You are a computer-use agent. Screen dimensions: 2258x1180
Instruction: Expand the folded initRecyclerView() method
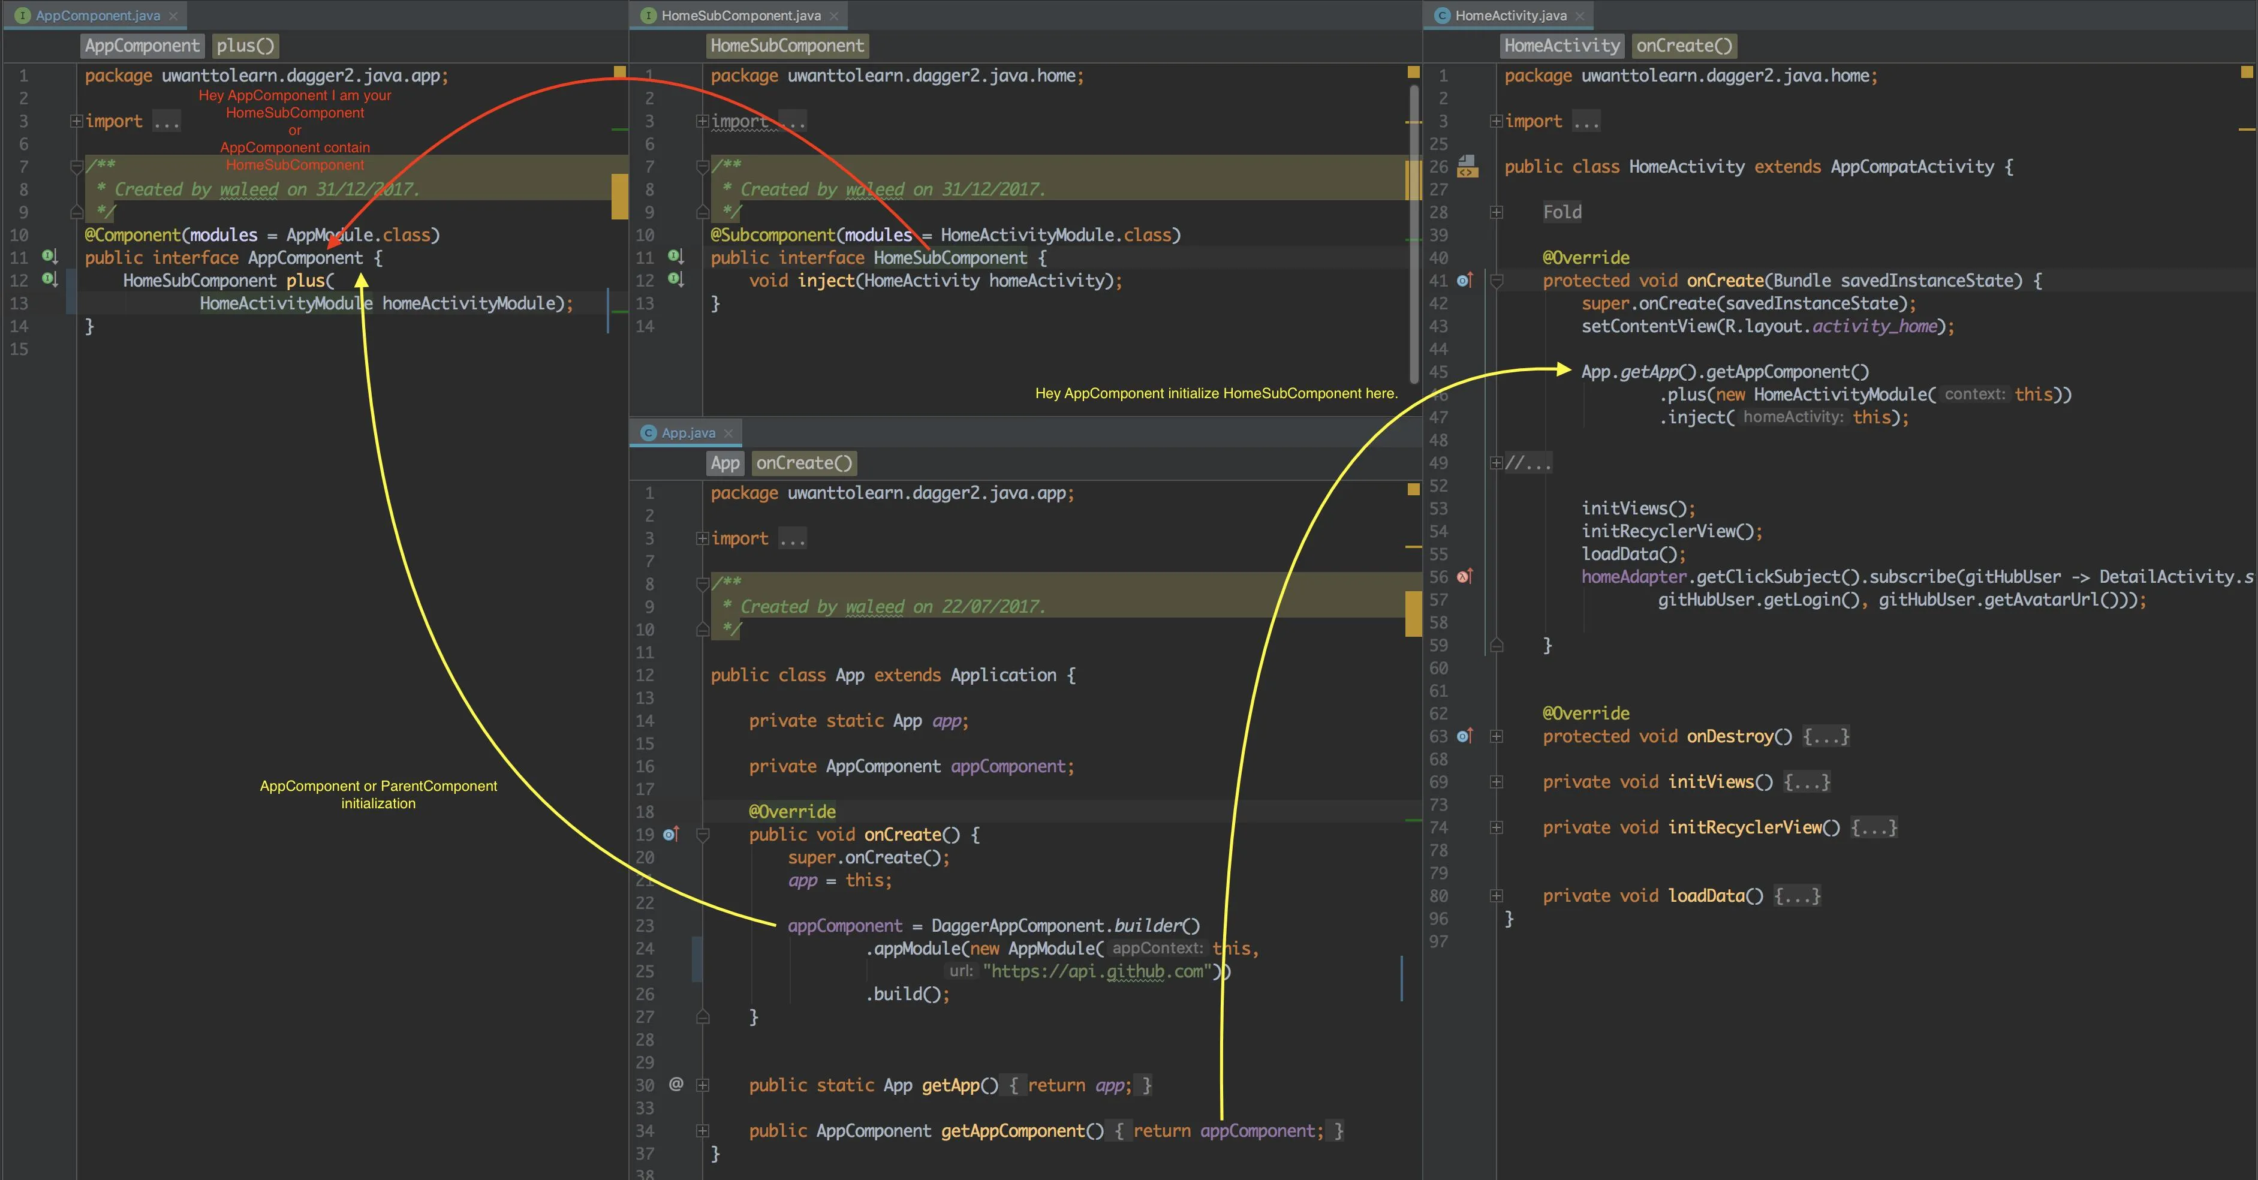point(1497,827)
